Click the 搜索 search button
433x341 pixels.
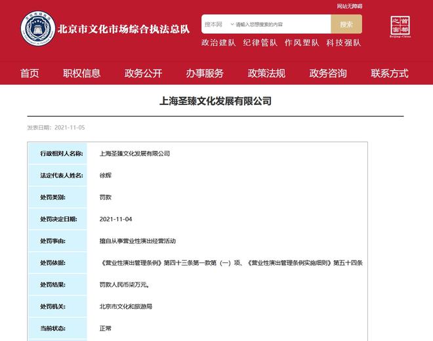pos(346,24)
